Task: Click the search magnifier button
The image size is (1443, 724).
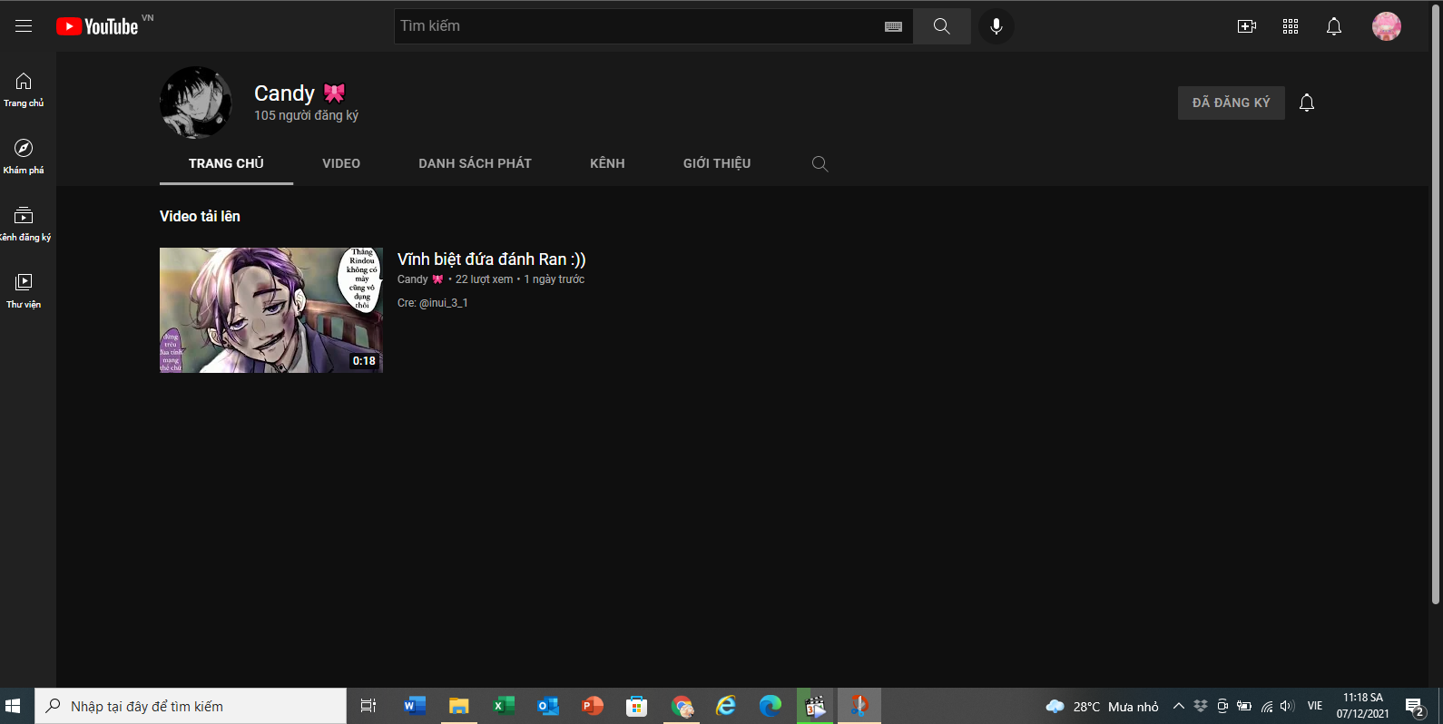Action: [941, 26]
